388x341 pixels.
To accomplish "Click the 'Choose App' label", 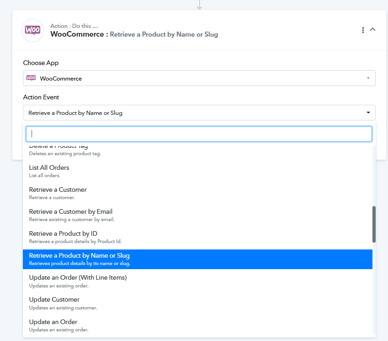I will (x=41, y=63).
